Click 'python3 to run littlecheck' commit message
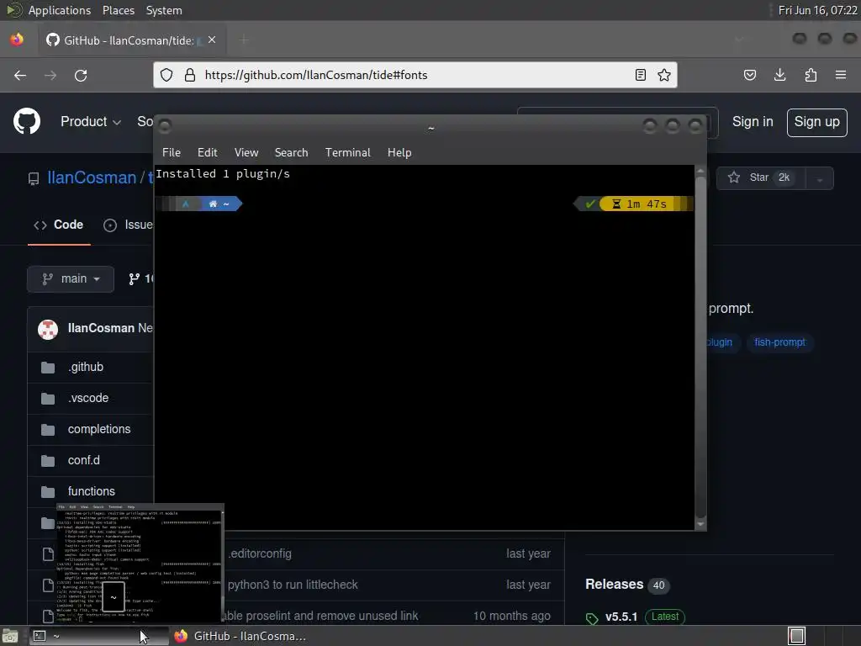The height and width of the screenshot is (646, 861). (292, 585)
